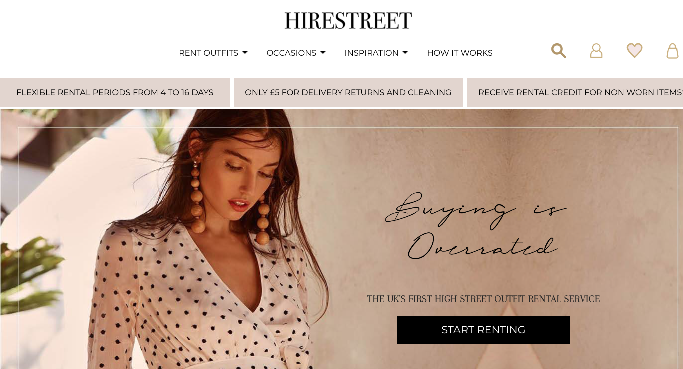Select flexible rental periods banner
Viewport: 683px width, 369px height.
click(115, 92)
